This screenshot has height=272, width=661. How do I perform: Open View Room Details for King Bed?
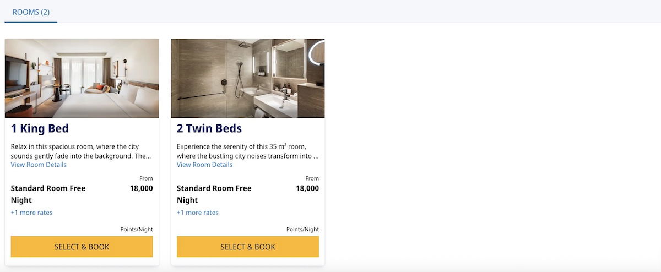click(39, 165)
